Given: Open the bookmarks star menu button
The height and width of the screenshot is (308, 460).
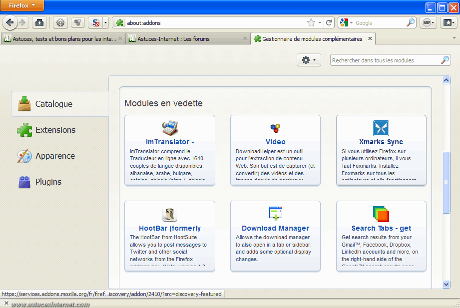Looking at the screenshot, I should pos(449,22).
